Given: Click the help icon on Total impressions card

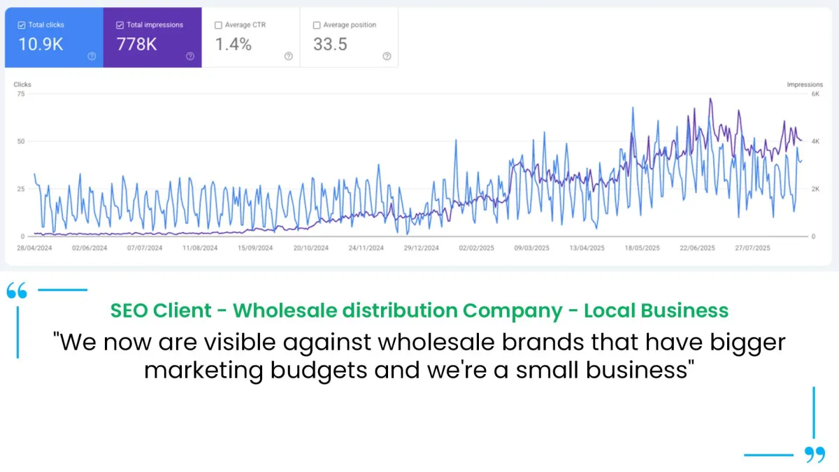Looking at the screenshot, I should click(190, 57).
